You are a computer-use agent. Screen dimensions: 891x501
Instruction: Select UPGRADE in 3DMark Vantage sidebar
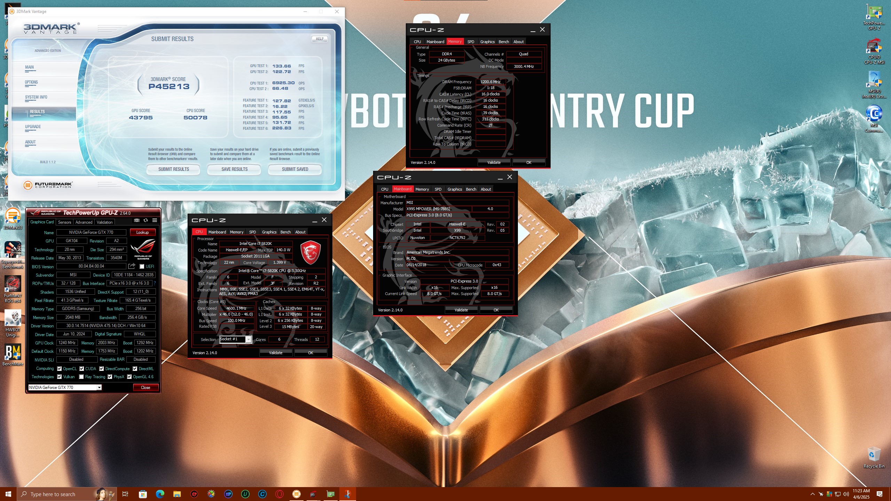[33, 127]
